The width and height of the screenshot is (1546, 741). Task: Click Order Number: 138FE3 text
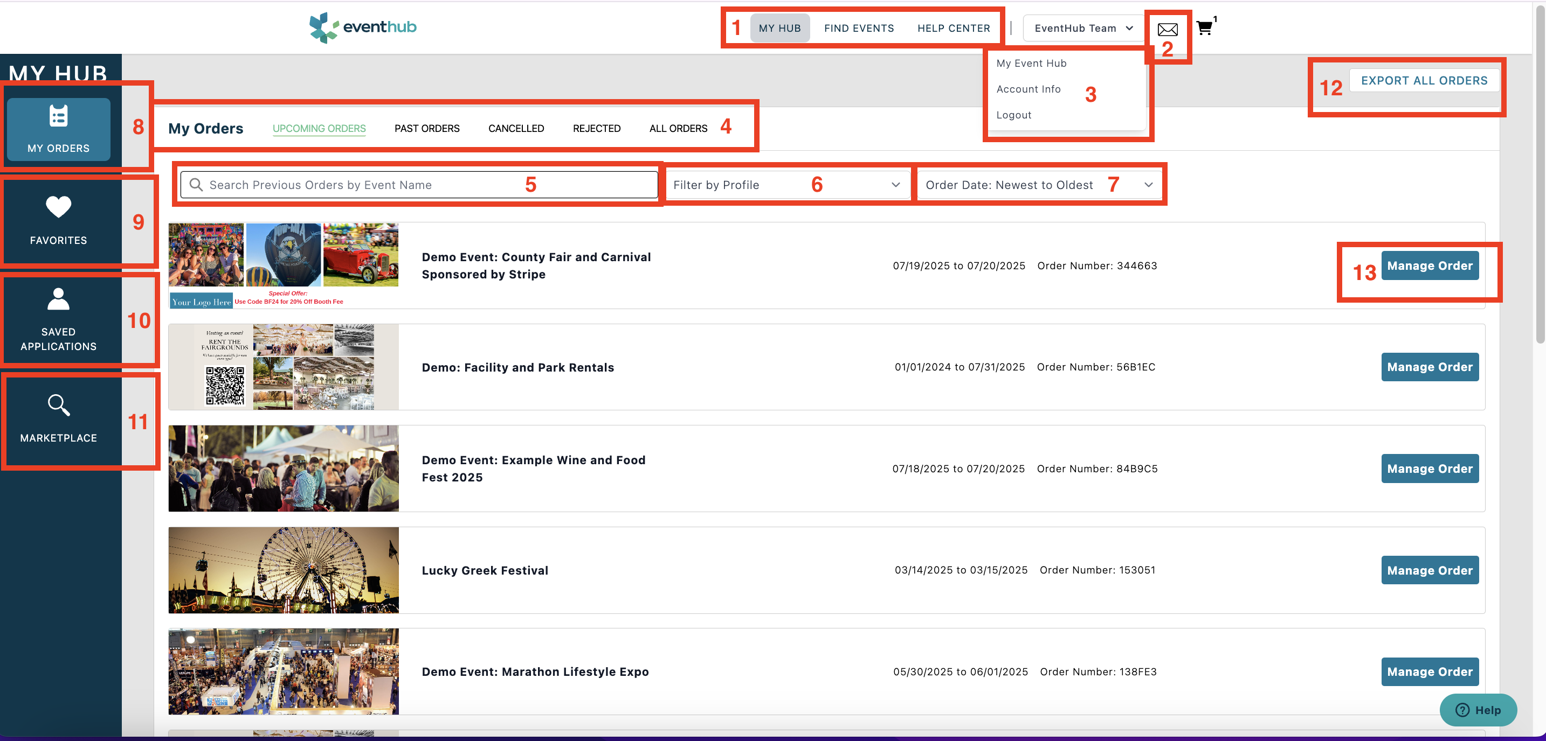(1098, 672)
